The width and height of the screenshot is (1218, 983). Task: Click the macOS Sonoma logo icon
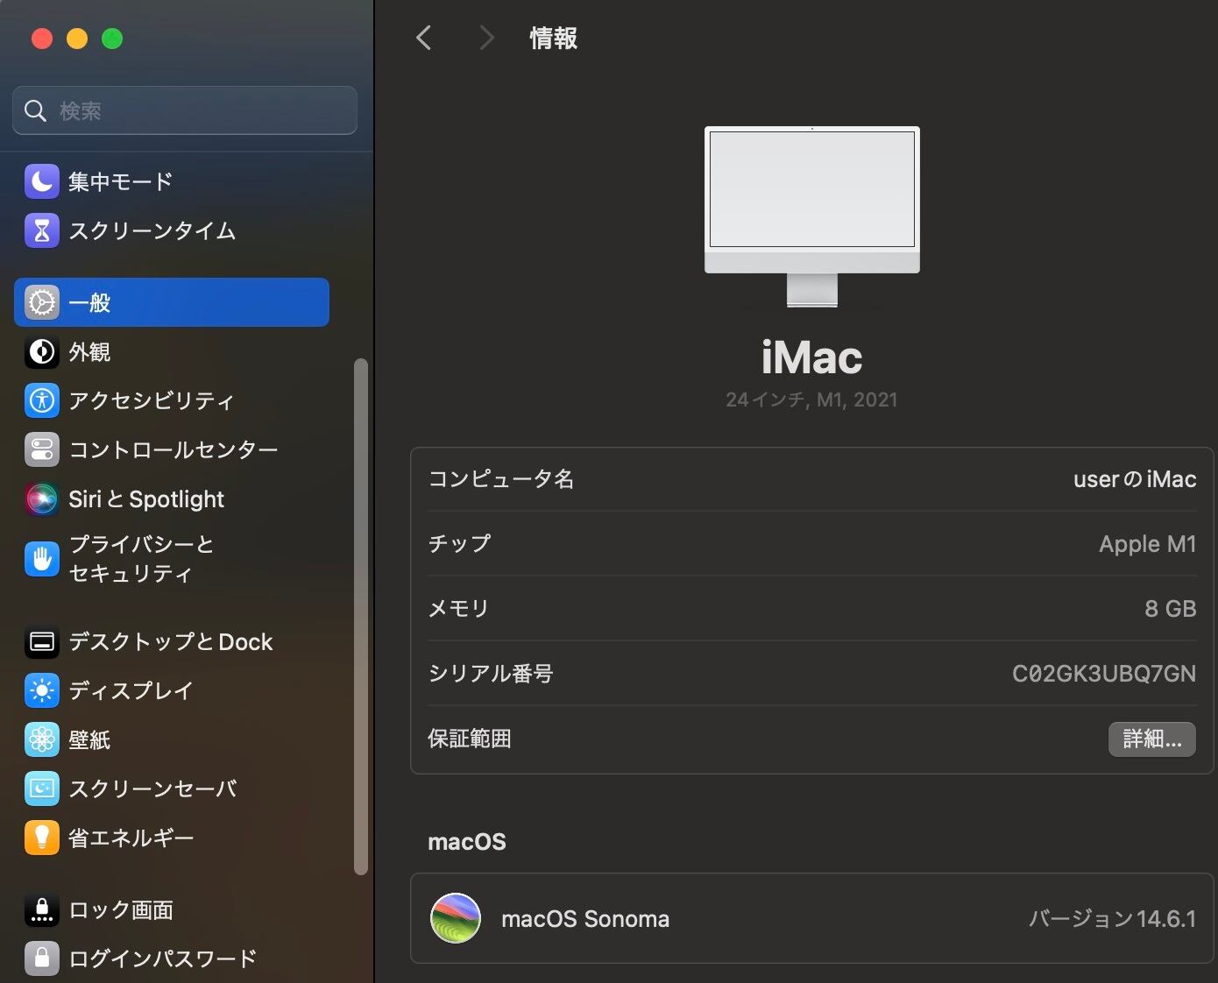[456, 918]
